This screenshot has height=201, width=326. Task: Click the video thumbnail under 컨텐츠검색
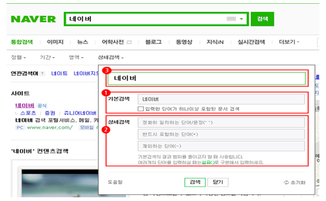tap(60, 183)
